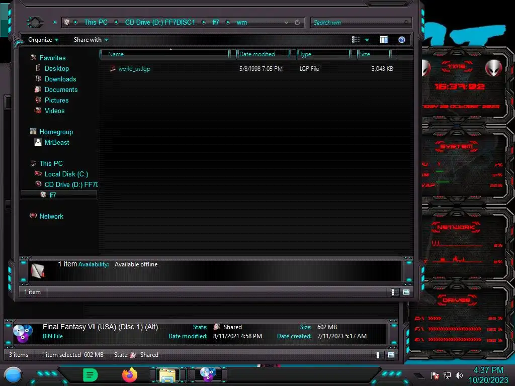Screen dimensions: 515x386
Task: Click the Action Center flag tray icon
Action: pos(435,375)
